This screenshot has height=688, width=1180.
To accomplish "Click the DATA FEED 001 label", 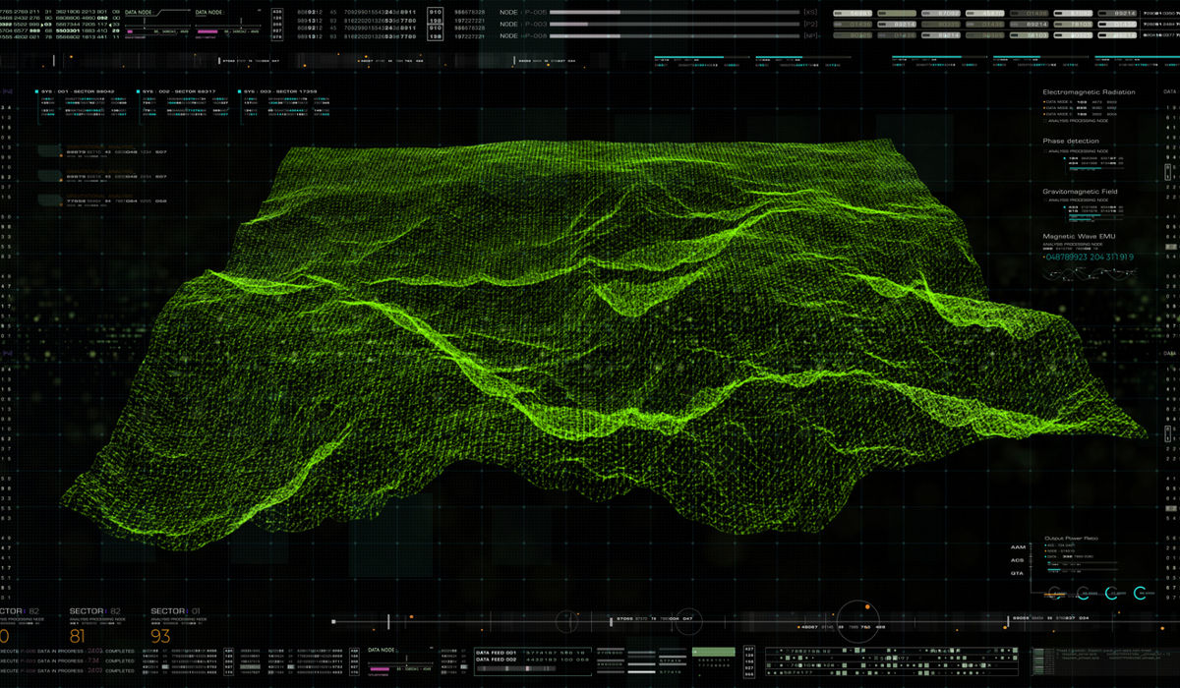I will point(497,652).
